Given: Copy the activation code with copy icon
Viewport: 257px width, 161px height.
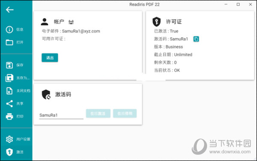Looking at the screenshot, I should 196,39.
